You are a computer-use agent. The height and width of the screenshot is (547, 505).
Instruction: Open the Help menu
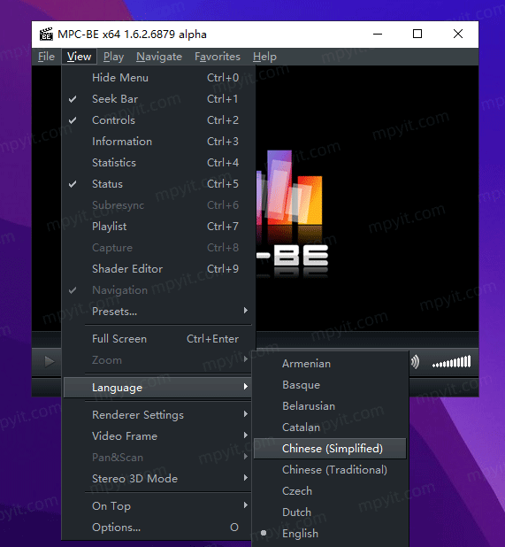click(x=264, y=57)
